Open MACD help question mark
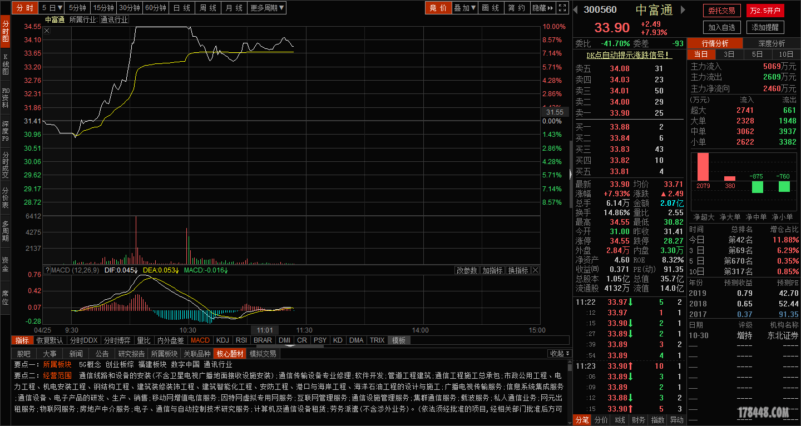The height and width of the screenshot is (426, 801). click(47, 270)
